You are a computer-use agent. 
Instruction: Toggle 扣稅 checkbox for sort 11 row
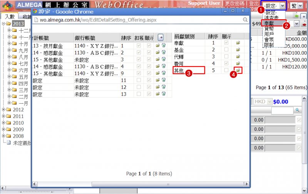139,80
